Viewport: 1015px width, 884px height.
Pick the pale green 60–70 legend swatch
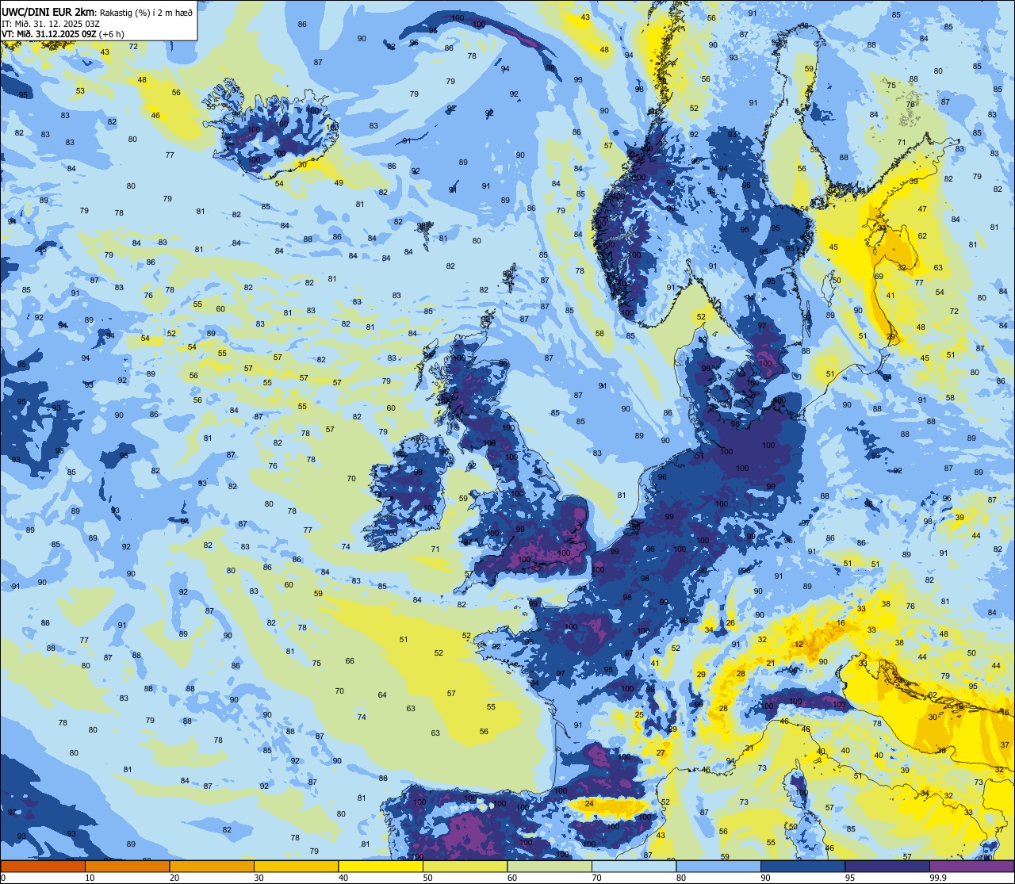tap(550, 867)
